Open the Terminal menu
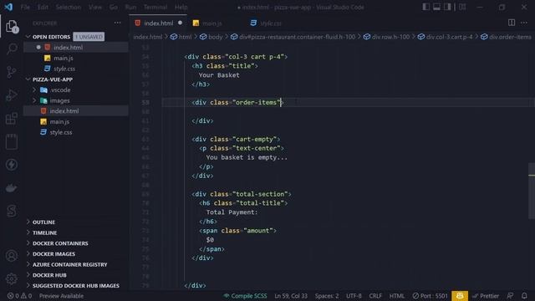This screenshot has width=535, height=301. point(155,7)
